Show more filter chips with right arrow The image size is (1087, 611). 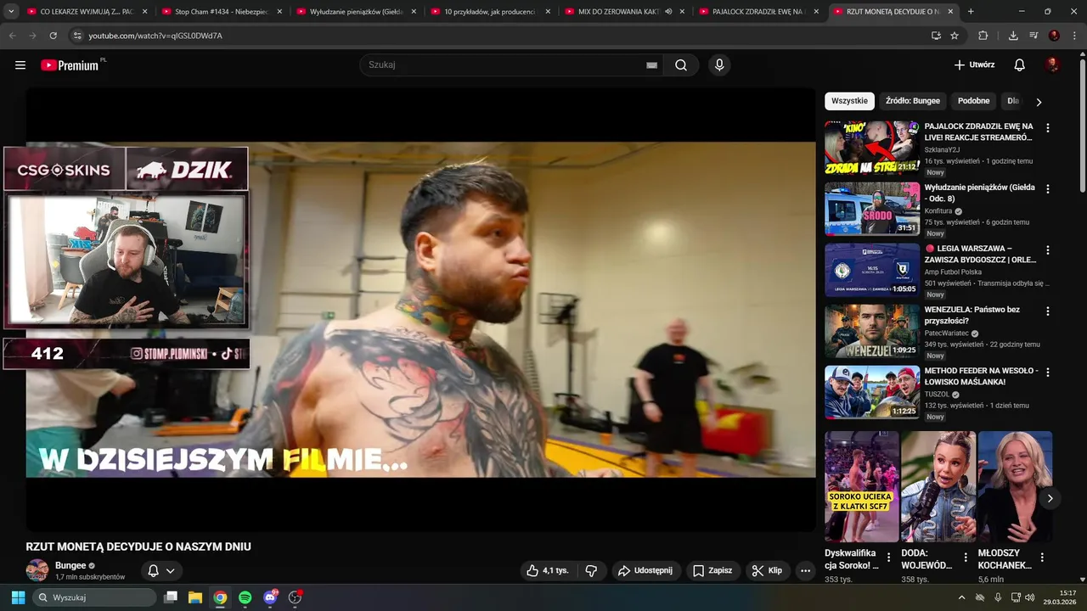pos(1038,102)
